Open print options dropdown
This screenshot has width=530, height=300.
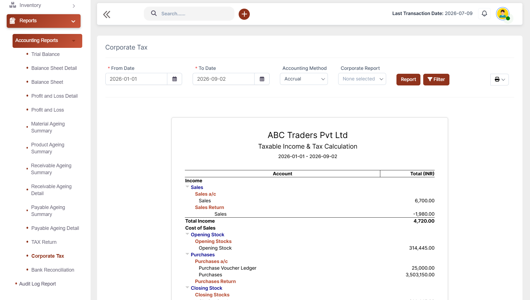499,80
